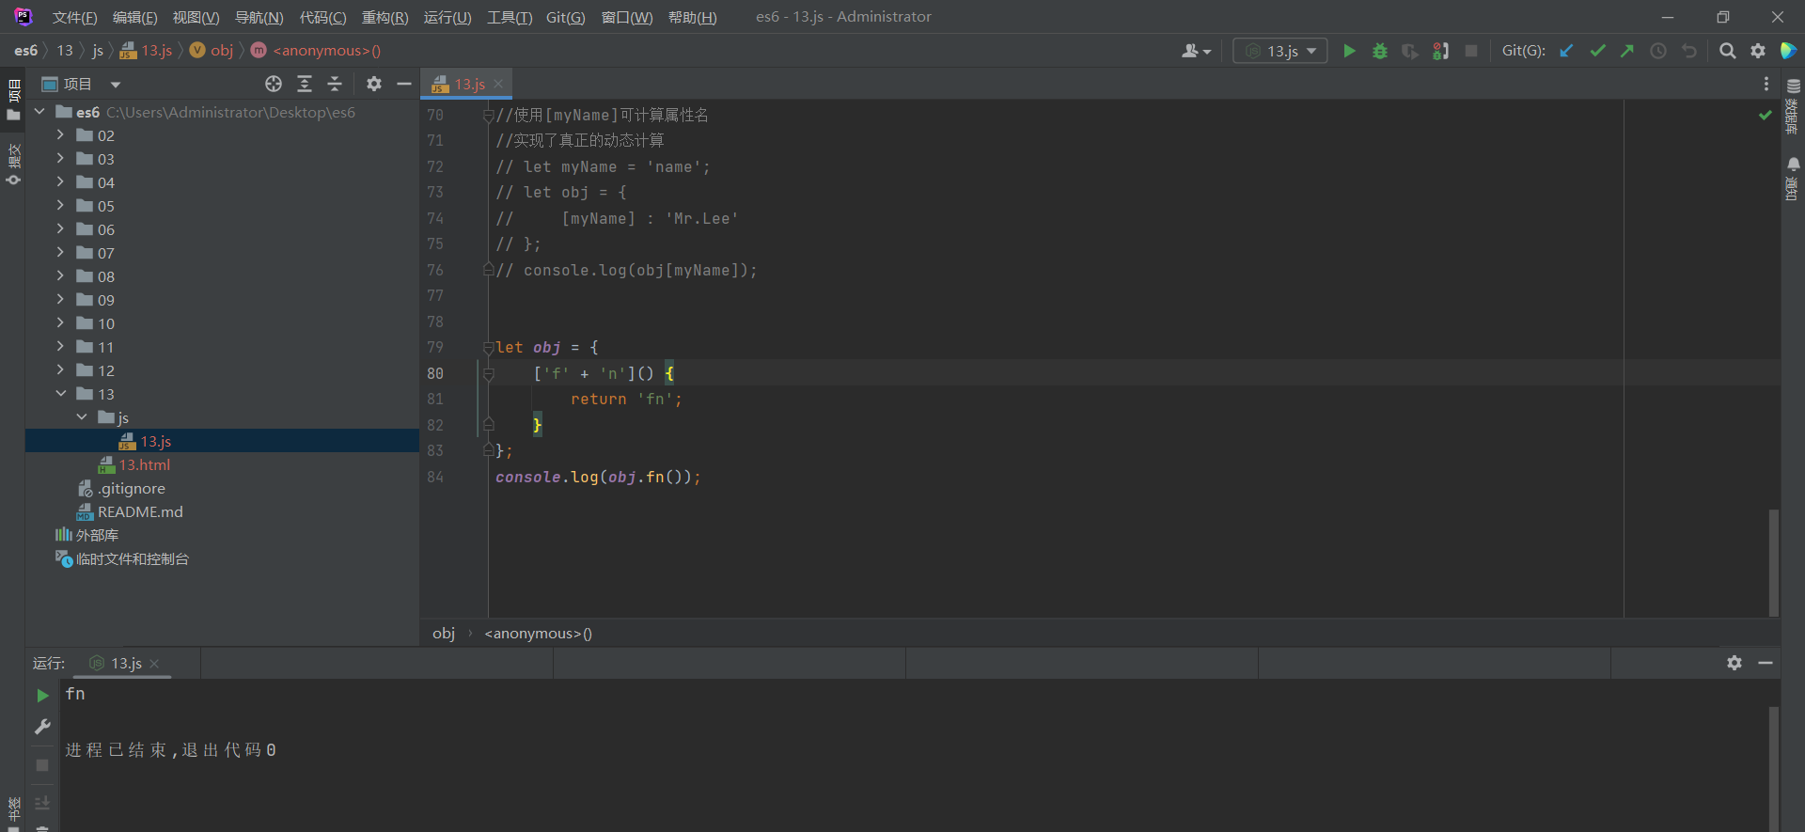Viewport: 1805px width, 832px height.
Task: Place cursor on line 84 console.log
Action: tap(598, 477)
